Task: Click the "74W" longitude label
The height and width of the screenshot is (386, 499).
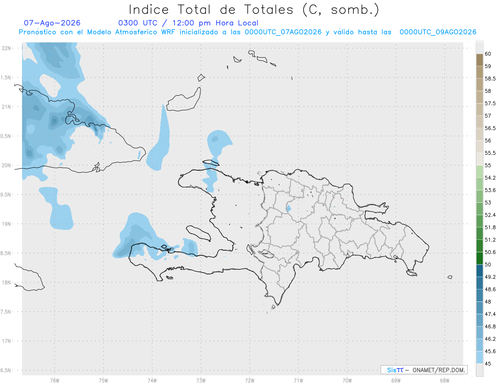Action: click(x=152, y=380)
